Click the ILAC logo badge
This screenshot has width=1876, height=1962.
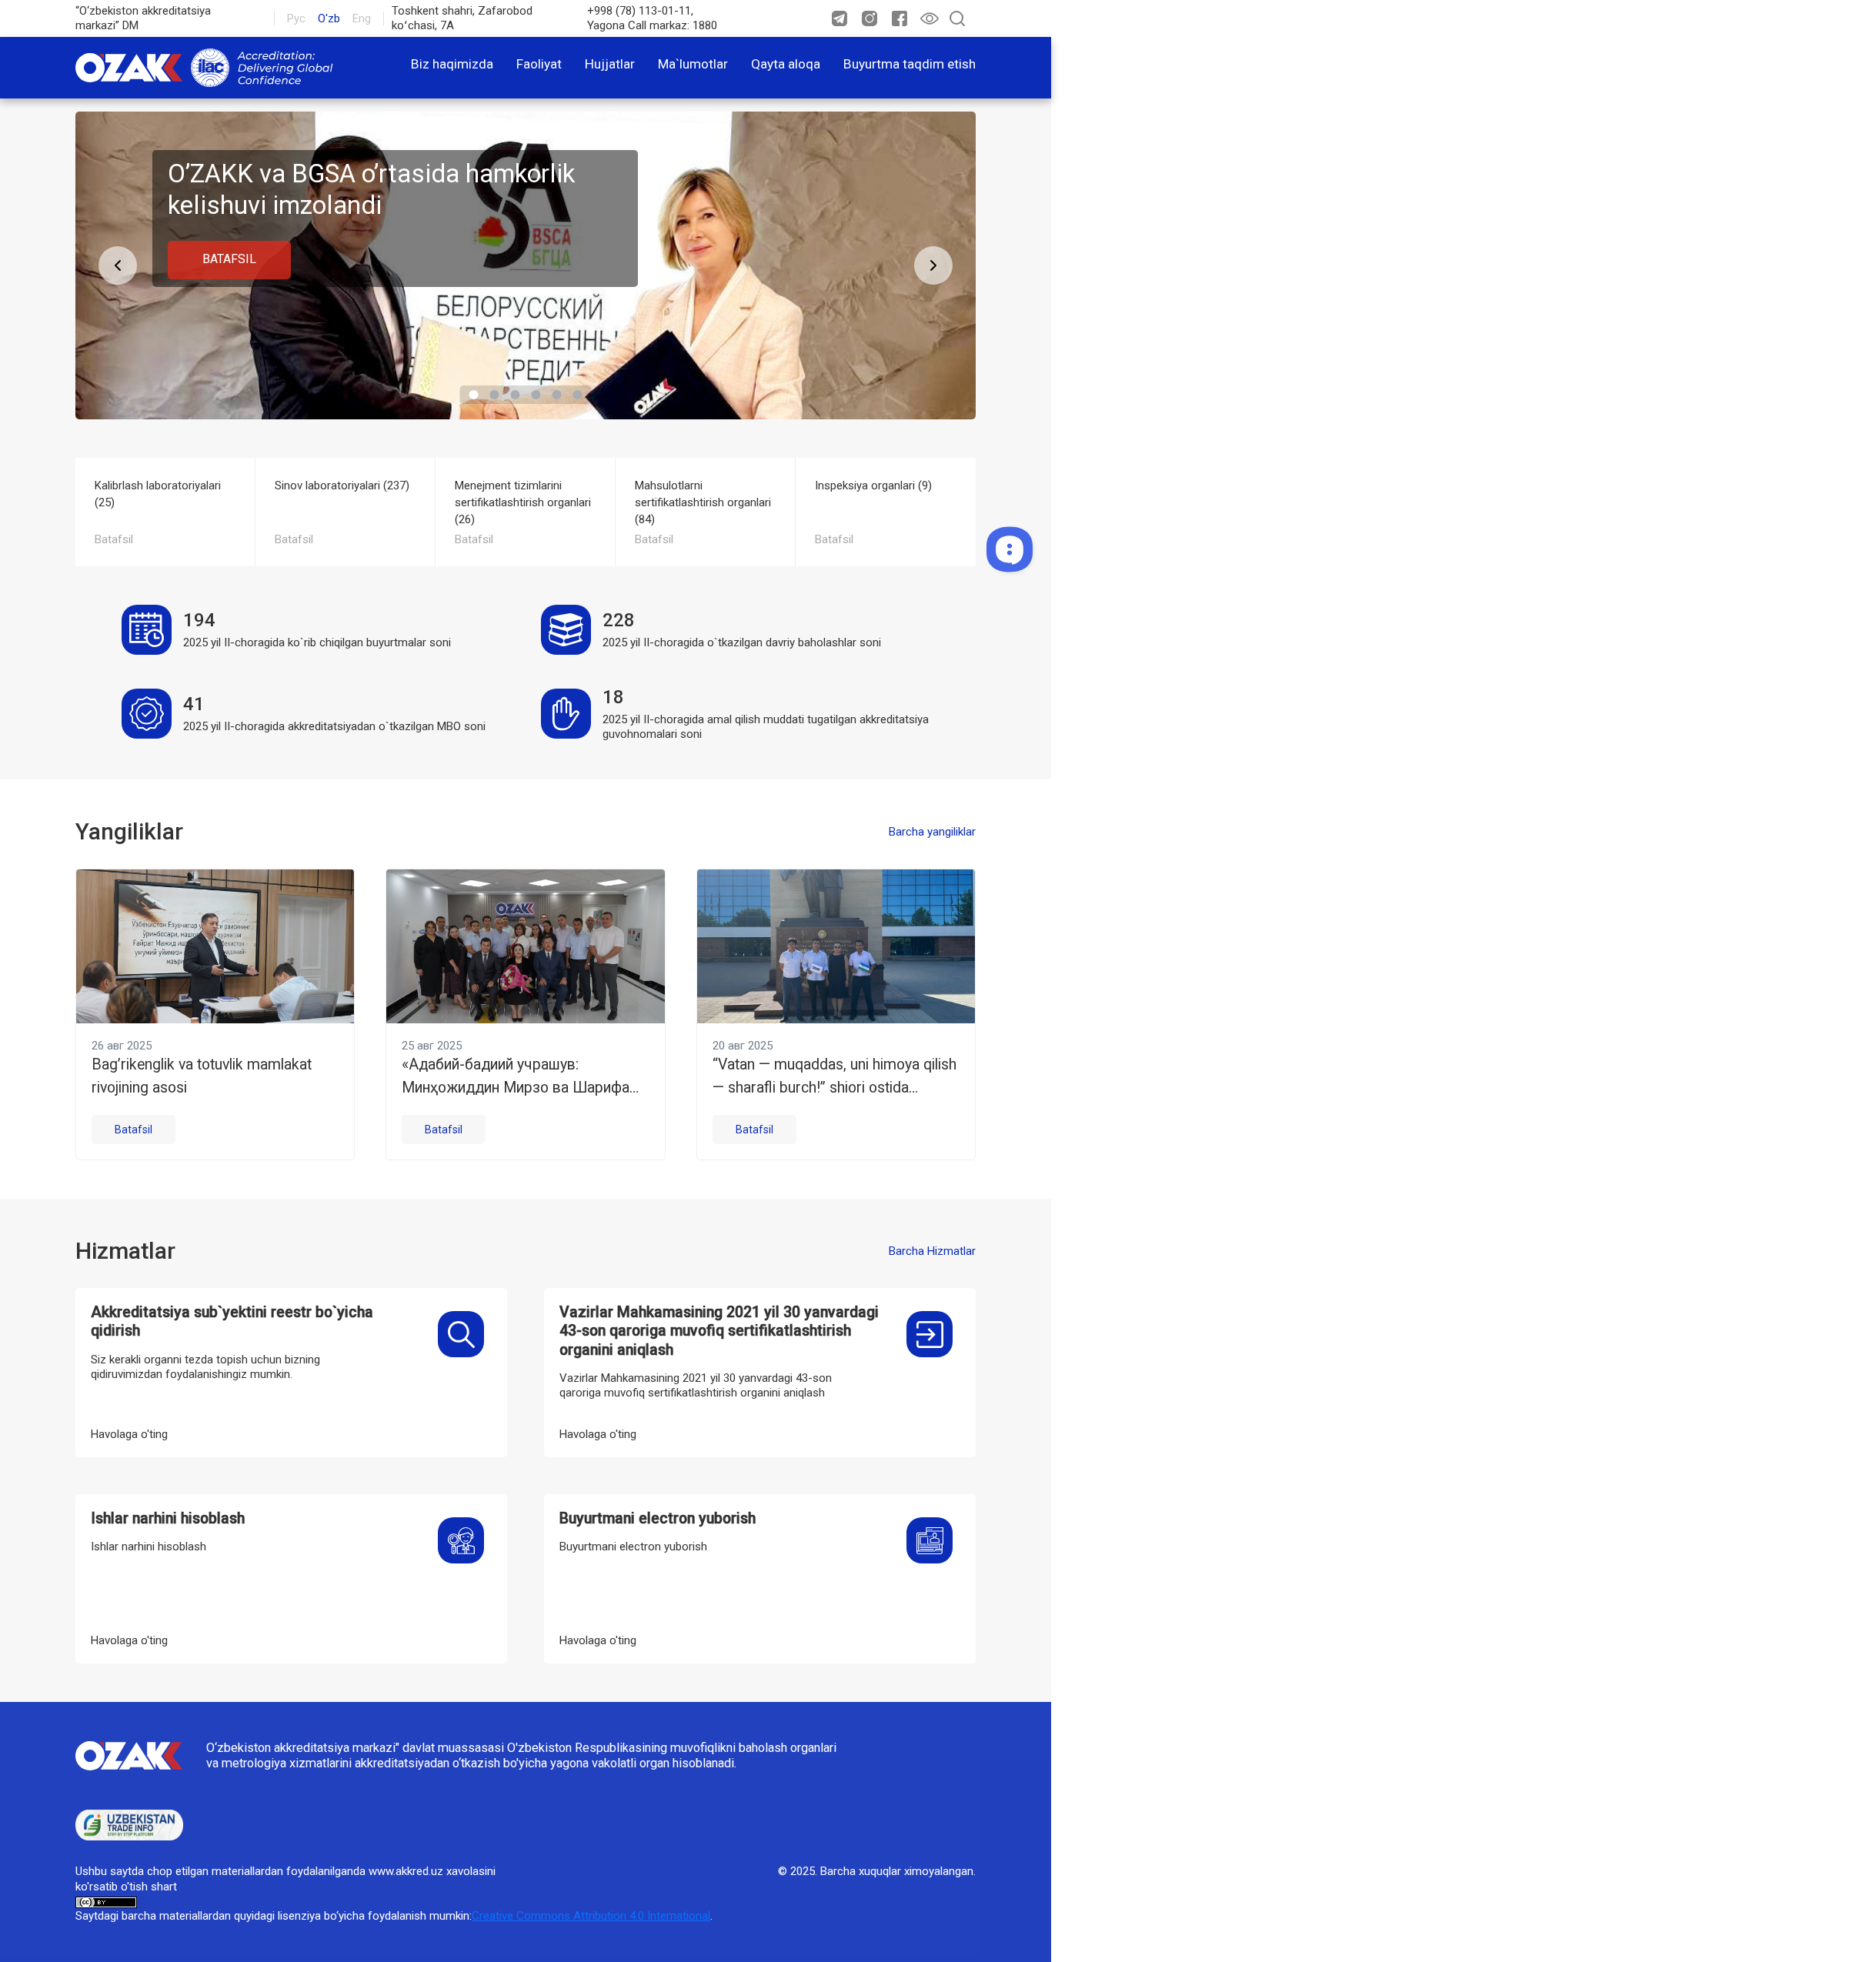(x=210, y=67)
